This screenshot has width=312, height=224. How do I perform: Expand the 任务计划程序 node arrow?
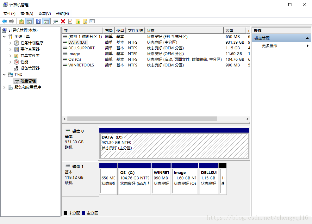10,43
